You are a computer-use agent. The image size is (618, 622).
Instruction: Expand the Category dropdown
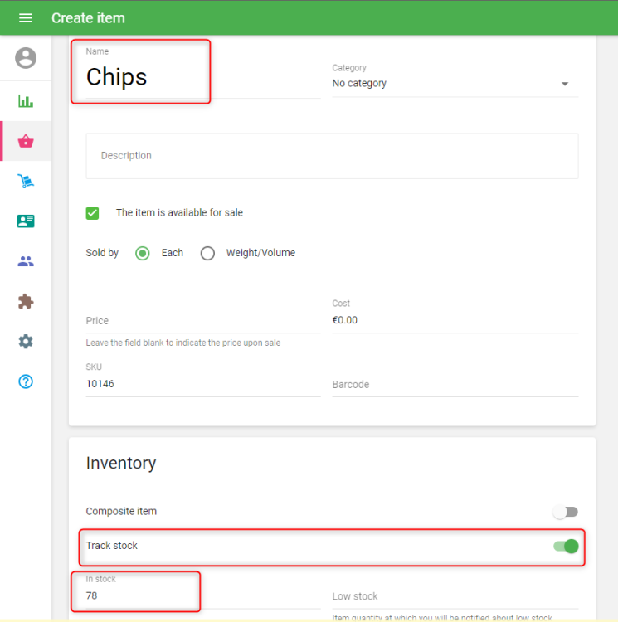pos(451,84)
